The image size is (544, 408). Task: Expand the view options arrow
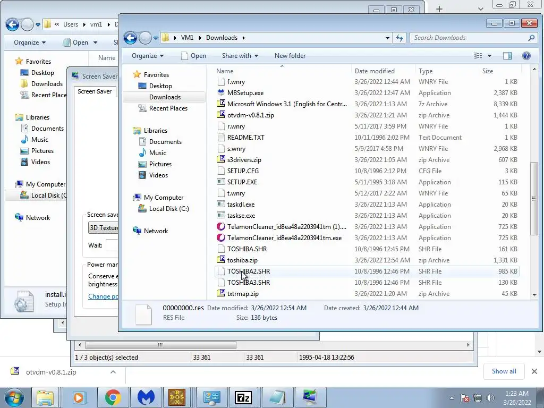(489, 55)
